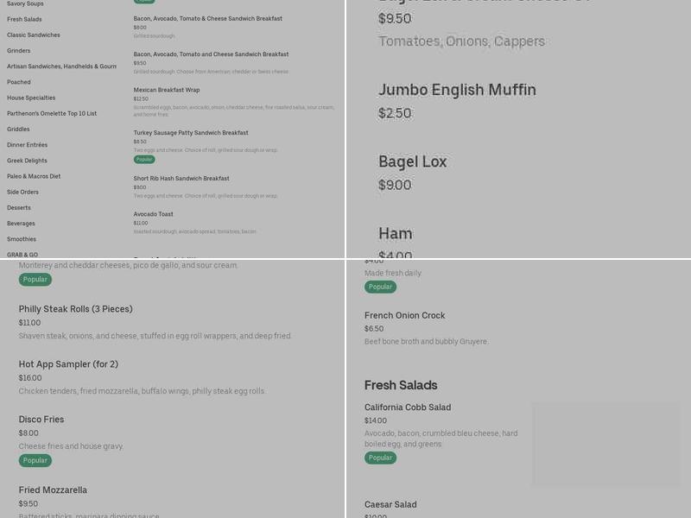The width and height of the screenshot is (691, 518).
Task: Select the "California Cobb Salad"
Action: [x=408, y=407]
